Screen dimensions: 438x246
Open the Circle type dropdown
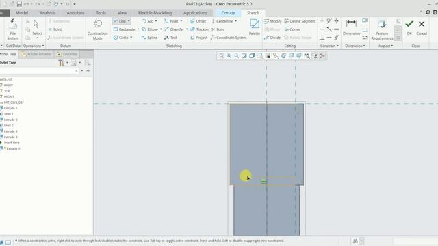pos(131,38)
